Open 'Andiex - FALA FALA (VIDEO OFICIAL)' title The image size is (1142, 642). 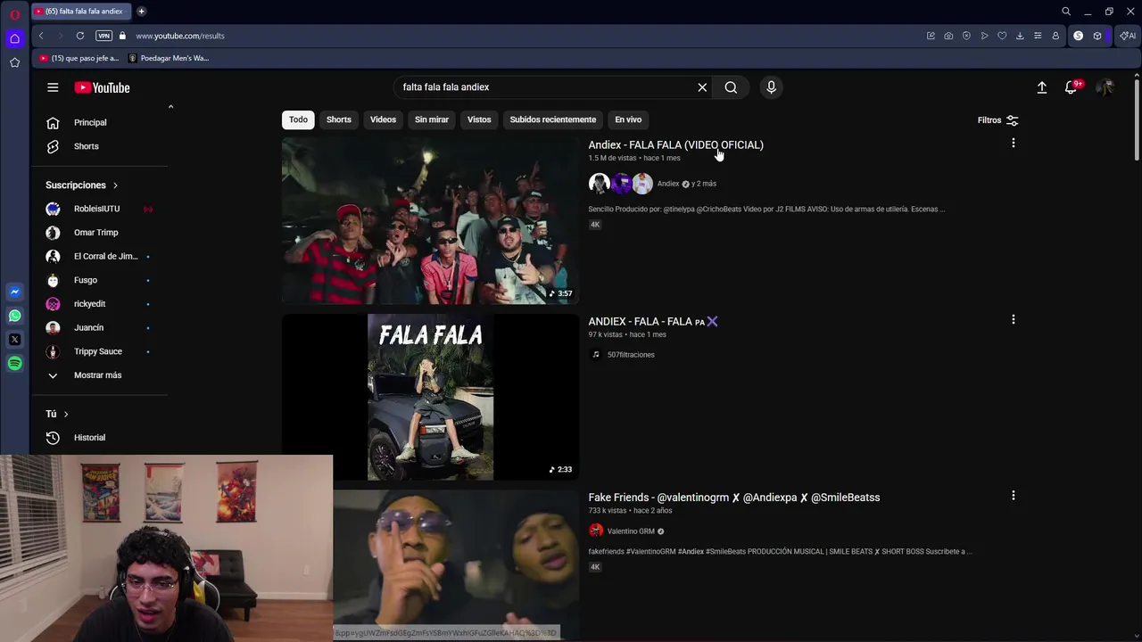(x=675, y=144)
